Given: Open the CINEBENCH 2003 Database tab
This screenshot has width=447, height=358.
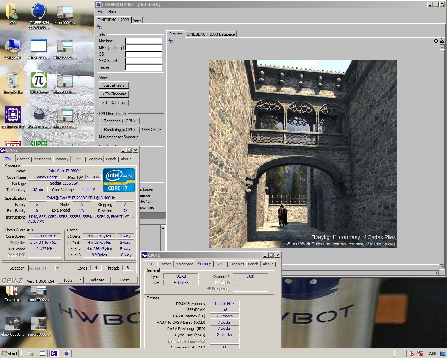Looking at the screenshot, I should point(211,34).
